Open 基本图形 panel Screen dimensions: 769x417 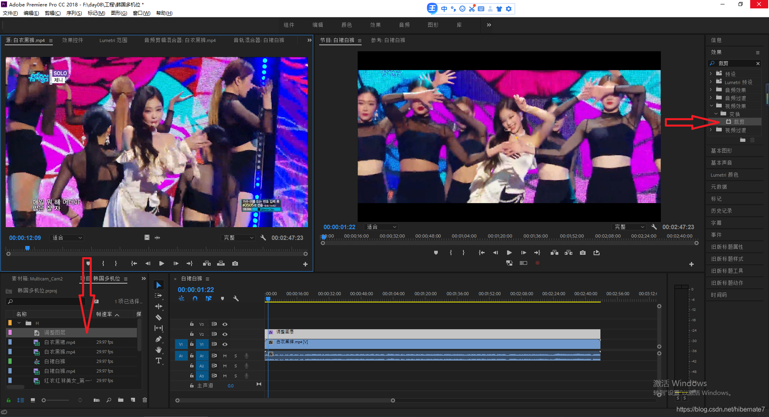pyautogui.click(x=721, y=151)
